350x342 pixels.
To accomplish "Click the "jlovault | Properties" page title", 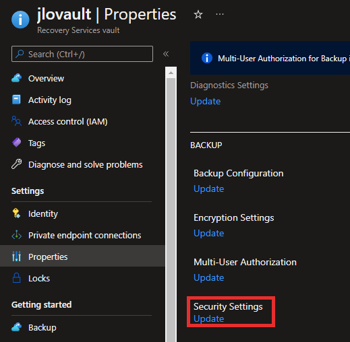I will tap(107, 15).
